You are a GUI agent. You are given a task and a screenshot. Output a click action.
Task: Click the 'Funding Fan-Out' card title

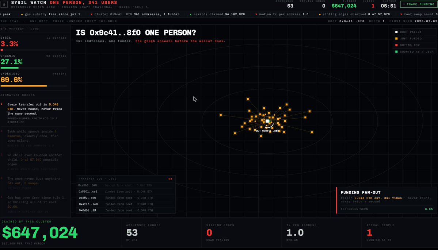point(361,192)
